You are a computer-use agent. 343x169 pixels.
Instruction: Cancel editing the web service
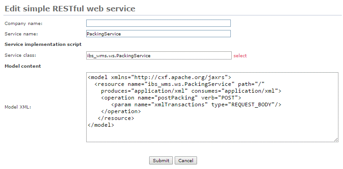tap(186, 160)
